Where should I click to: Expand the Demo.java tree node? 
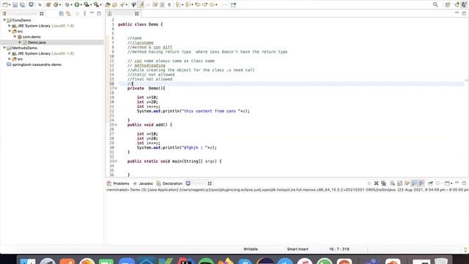click(x=20, y=43)
